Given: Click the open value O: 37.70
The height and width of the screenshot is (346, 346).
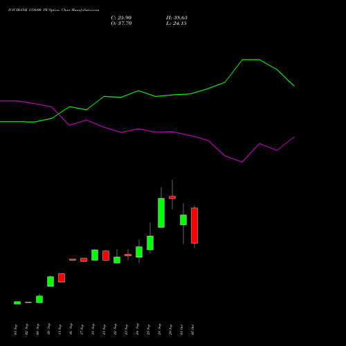Looking at the screenshot, I should (x=121, y=24).
